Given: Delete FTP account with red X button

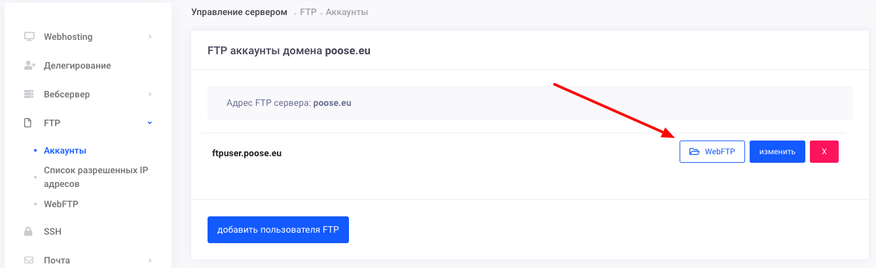Looking at the screenshot, I should point(824,152).
